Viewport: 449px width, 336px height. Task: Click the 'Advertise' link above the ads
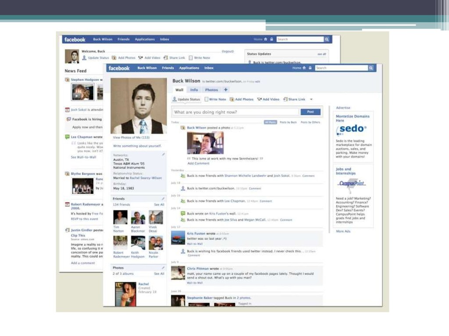coord(343,108)
